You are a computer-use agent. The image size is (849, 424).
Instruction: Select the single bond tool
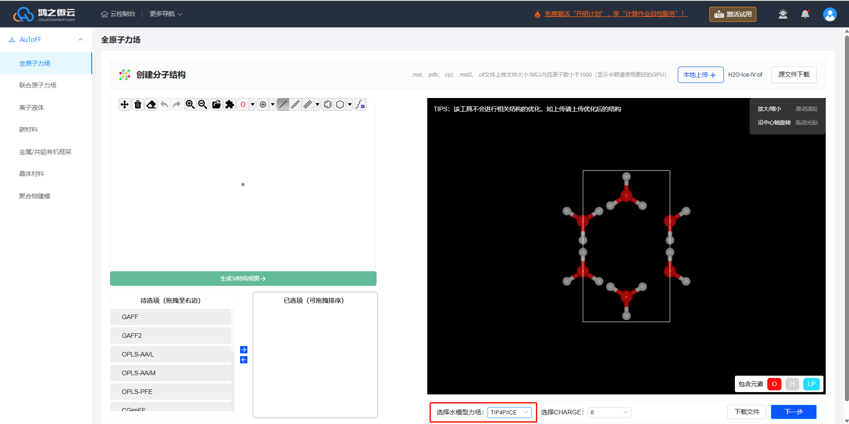(x=283, y=104)
